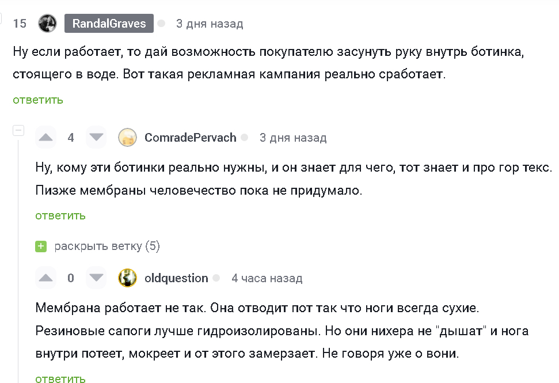The image size is (559, 383).
Task: Open "4 часа назад" comment timestamp
Action: point(267,278)
